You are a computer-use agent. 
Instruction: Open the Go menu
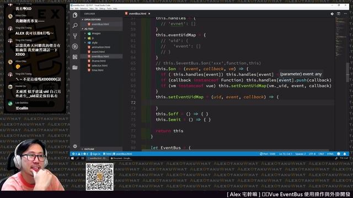(97, 9)
